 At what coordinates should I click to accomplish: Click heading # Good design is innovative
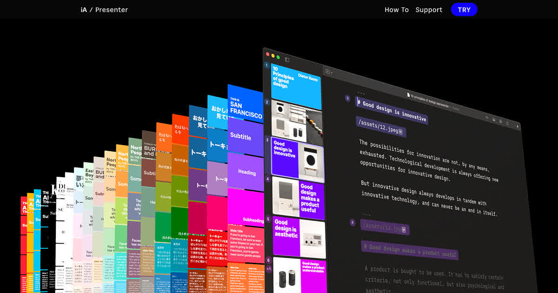click(392, 110)
